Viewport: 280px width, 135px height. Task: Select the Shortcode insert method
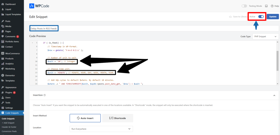tap(118, 118)
